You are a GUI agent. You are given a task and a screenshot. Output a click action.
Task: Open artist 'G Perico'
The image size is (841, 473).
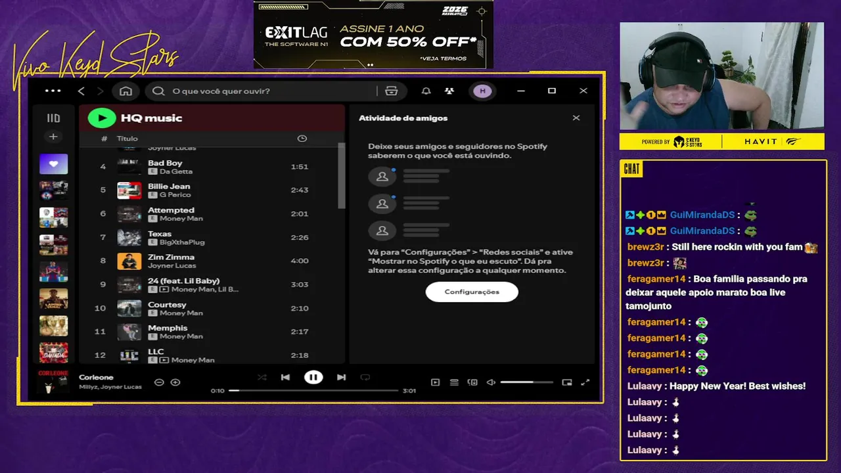[175, 195]
